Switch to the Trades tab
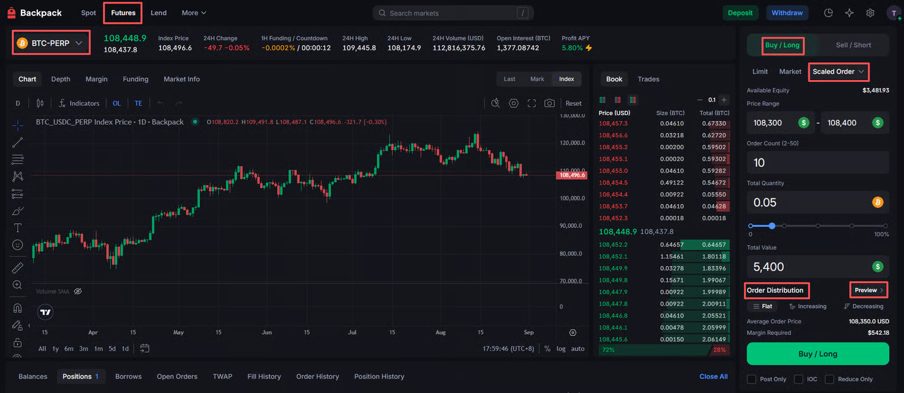 pyautogui.click(x=648, y=79)
